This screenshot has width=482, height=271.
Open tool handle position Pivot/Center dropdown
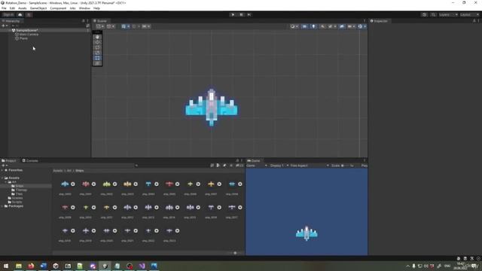[x=100, y=26]
